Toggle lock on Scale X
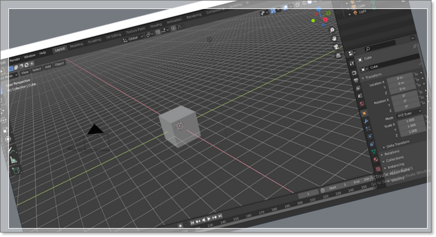The image size is (436, 237). [x=426, y=117]
